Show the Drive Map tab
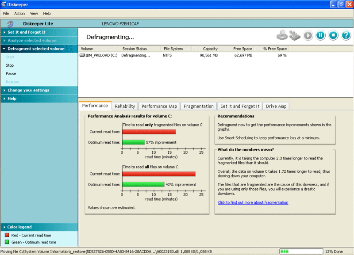The height and width of the screenshot is (255, 354). point(276,106)
